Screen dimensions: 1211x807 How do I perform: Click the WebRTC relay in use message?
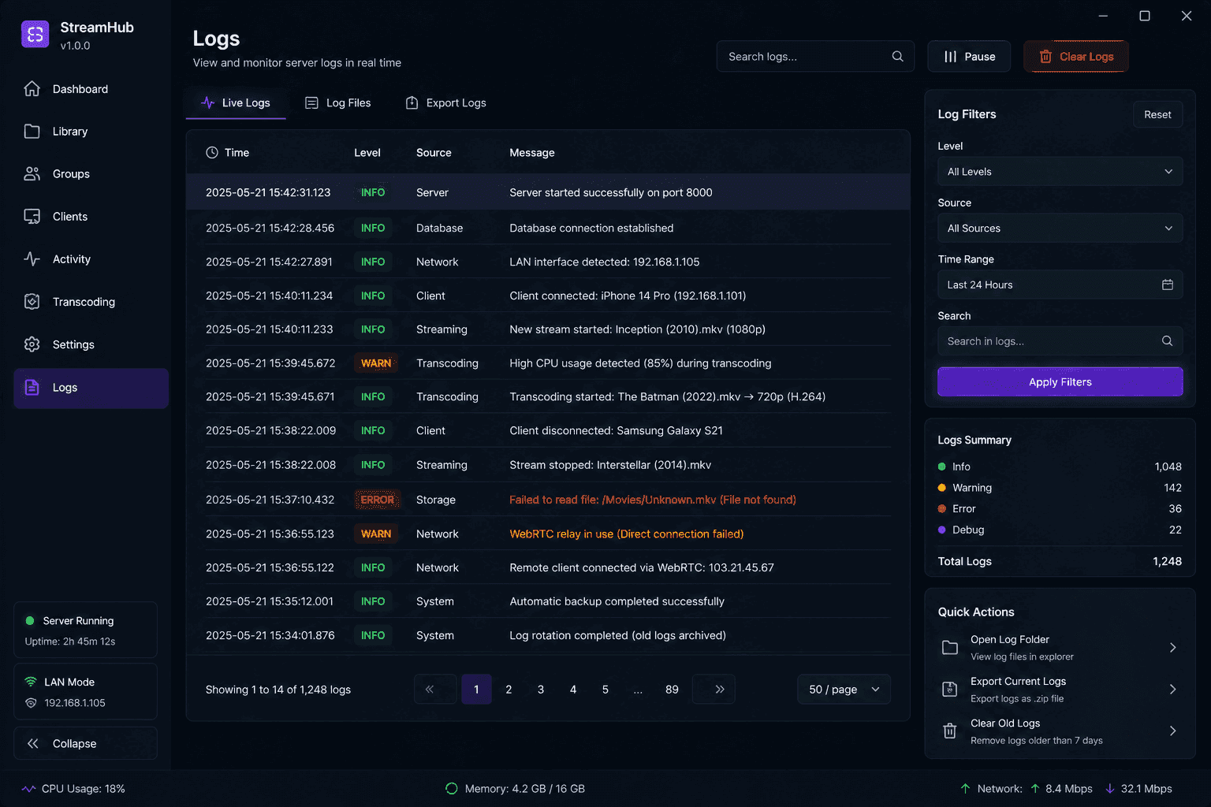click(x=627, y=534)
